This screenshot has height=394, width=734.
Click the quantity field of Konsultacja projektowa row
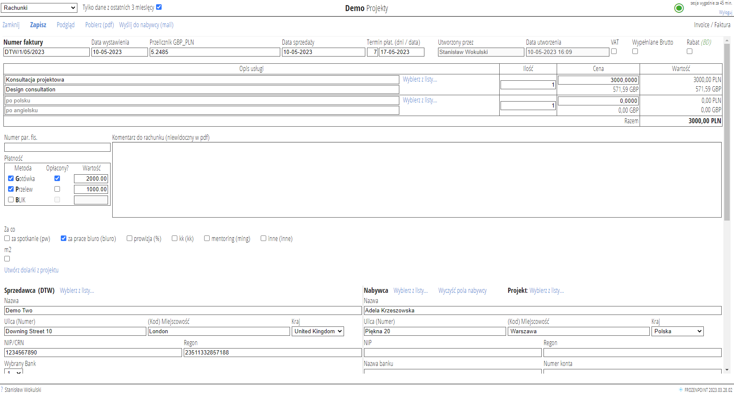528,85
